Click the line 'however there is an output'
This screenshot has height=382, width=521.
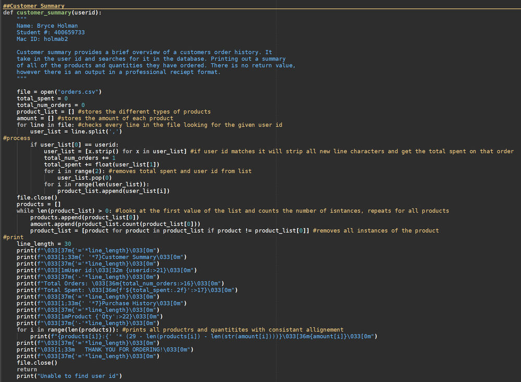119,72
